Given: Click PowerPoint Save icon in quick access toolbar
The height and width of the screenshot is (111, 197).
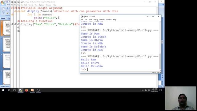Looking at the screenshot, I should (7, 2).
